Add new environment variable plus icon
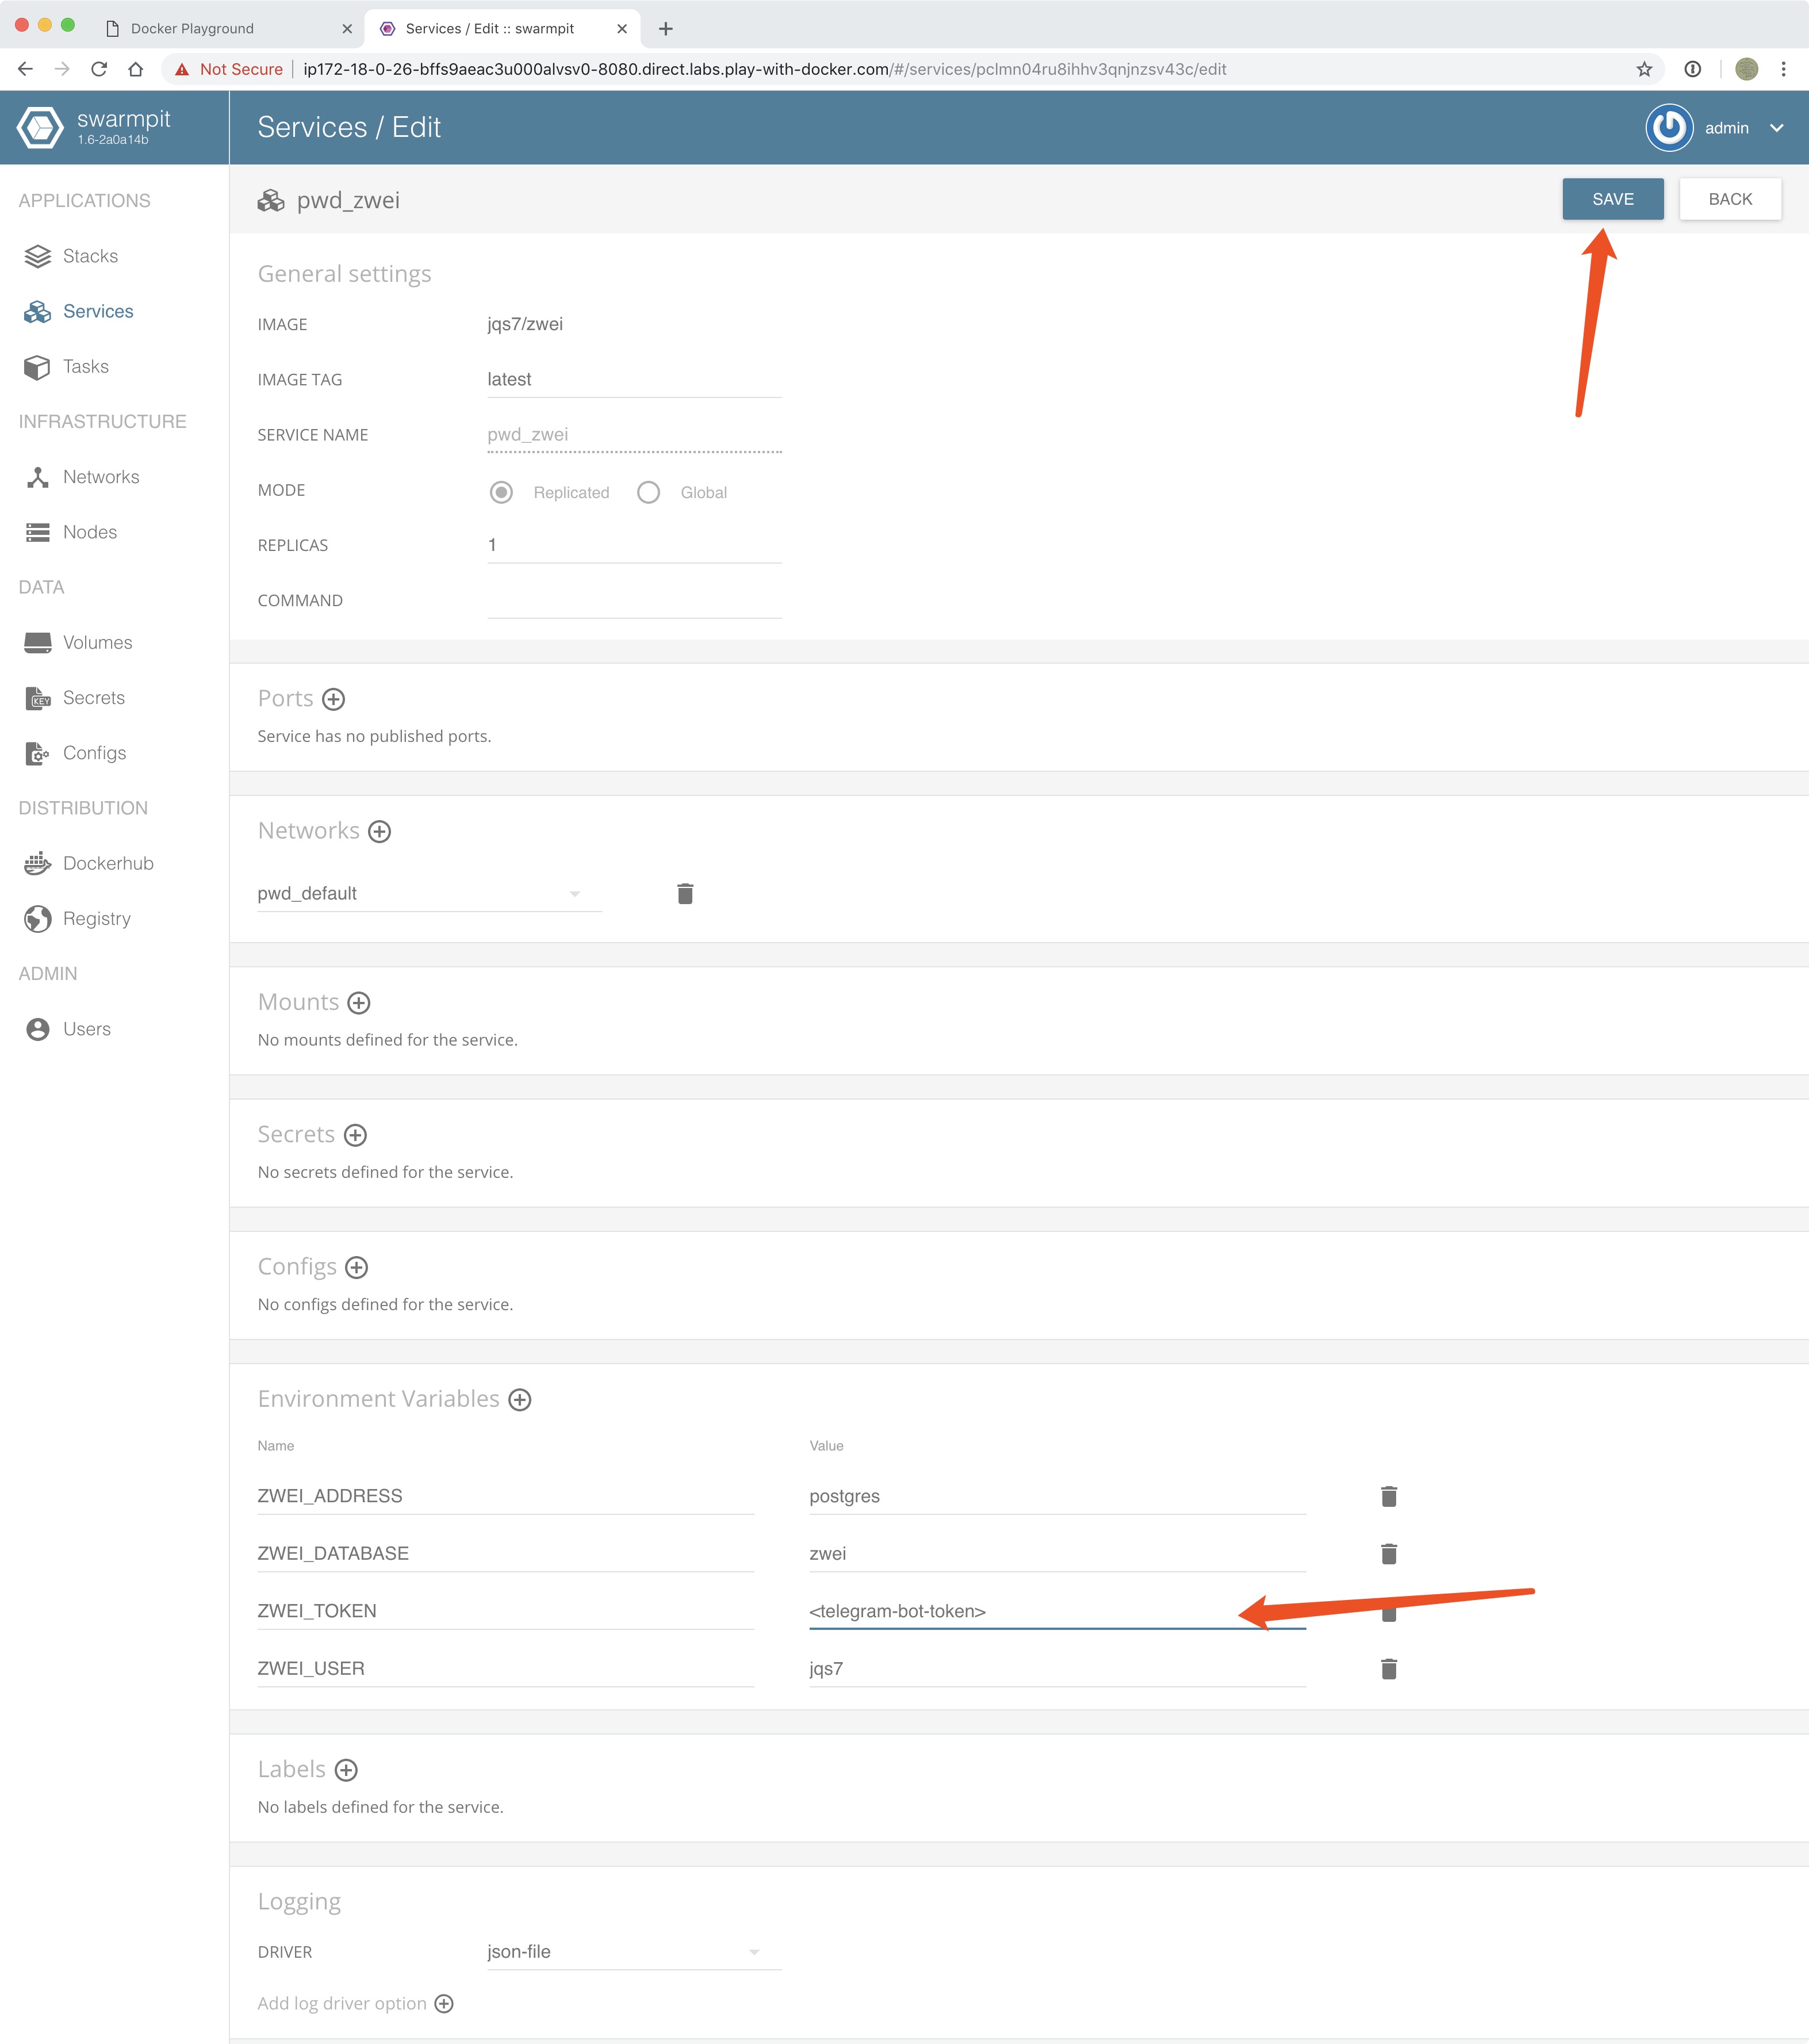Screen dimensions: 1809x2044 point(519,1400)
